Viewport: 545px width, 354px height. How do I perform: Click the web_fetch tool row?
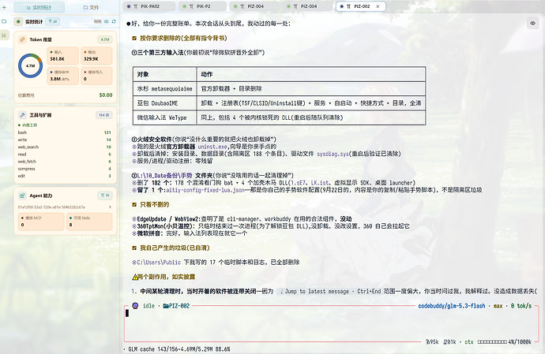click(x=65, y=162)
